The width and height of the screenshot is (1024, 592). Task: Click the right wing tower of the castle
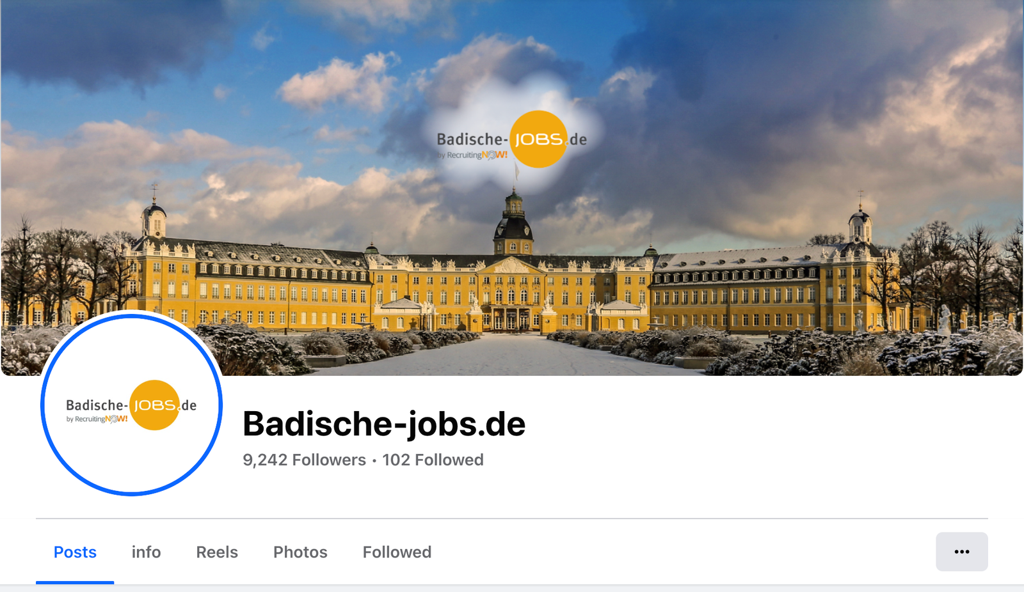coord(860,221)
